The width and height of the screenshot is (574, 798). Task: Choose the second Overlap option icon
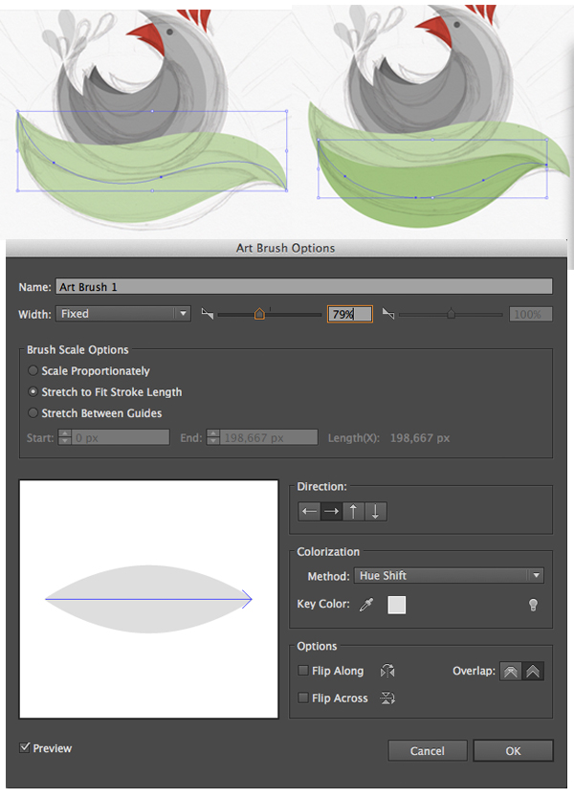[534, 672]
